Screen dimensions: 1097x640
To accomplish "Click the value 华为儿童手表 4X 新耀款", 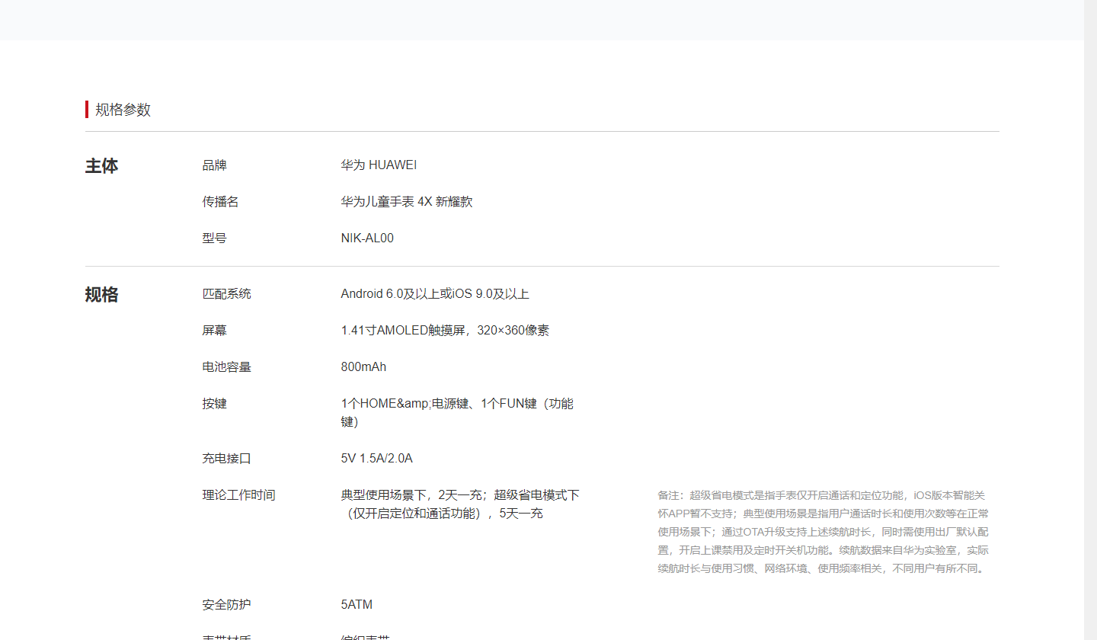I will (407, 202).
